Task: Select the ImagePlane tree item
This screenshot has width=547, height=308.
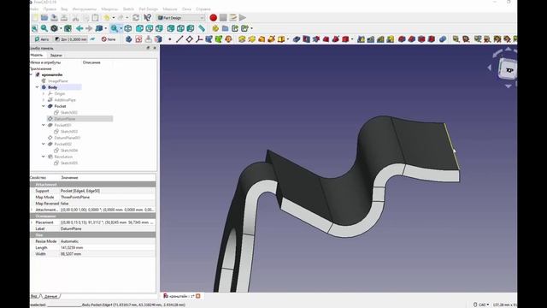Action: [58, 81]
